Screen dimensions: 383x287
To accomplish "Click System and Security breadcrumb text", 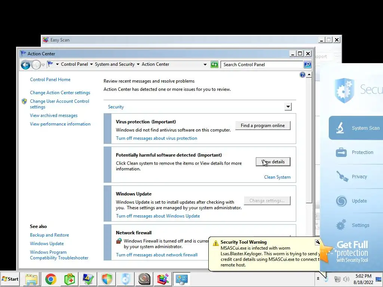I will coord(115,64).
